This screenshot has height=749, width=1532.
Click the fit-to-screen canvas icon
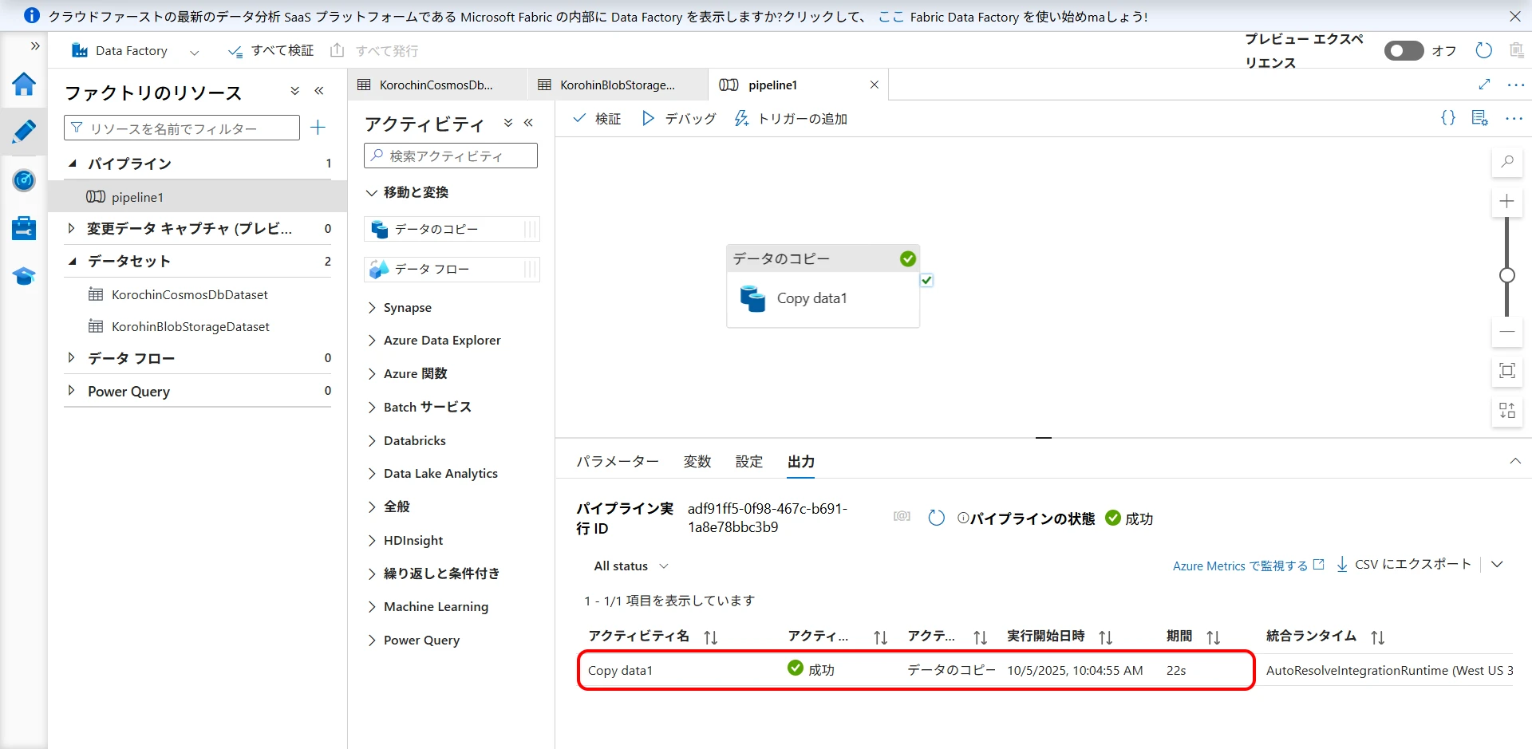(1506, 371)
